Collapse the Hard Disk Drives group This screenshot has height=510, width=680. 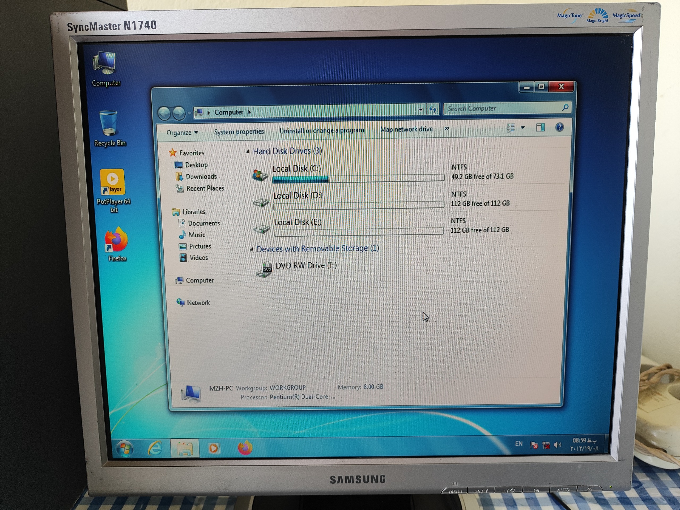tap(248, 151)
